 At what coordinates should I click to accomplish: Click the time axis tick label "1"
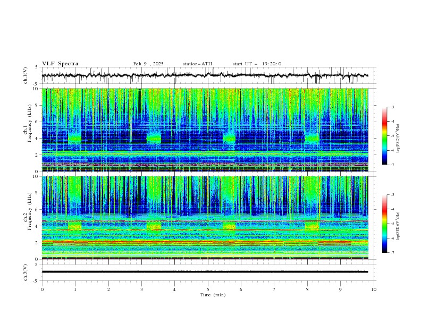click(x=75, y=289)
